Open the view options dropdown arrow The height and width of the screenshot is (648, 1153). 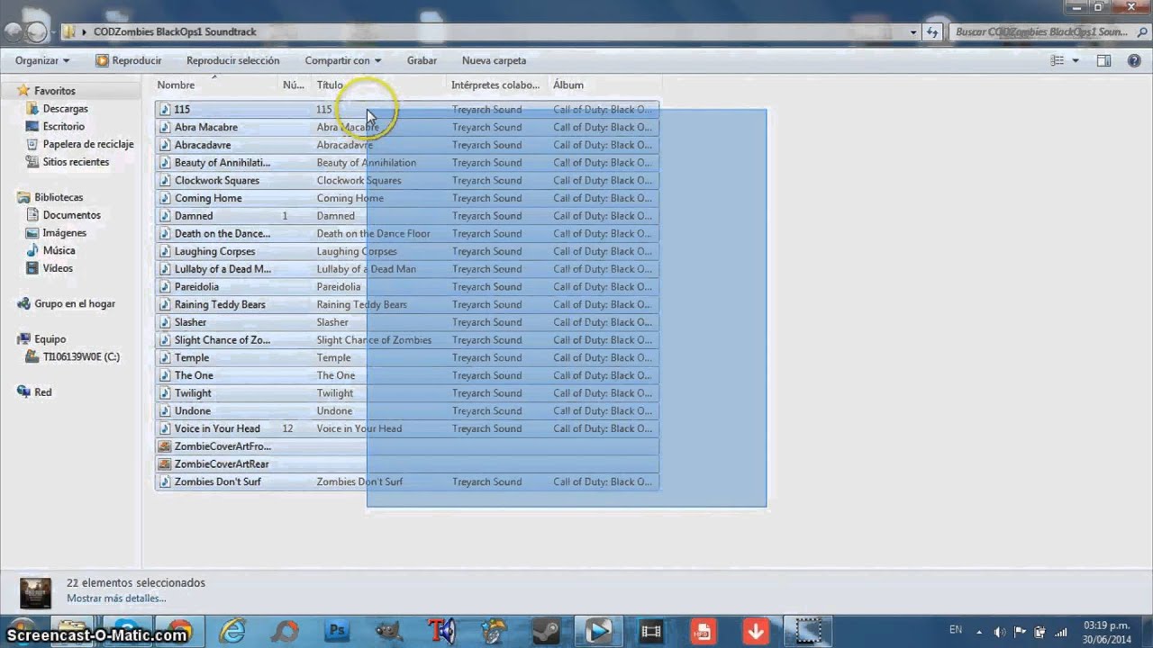[x=1076, y=60]
